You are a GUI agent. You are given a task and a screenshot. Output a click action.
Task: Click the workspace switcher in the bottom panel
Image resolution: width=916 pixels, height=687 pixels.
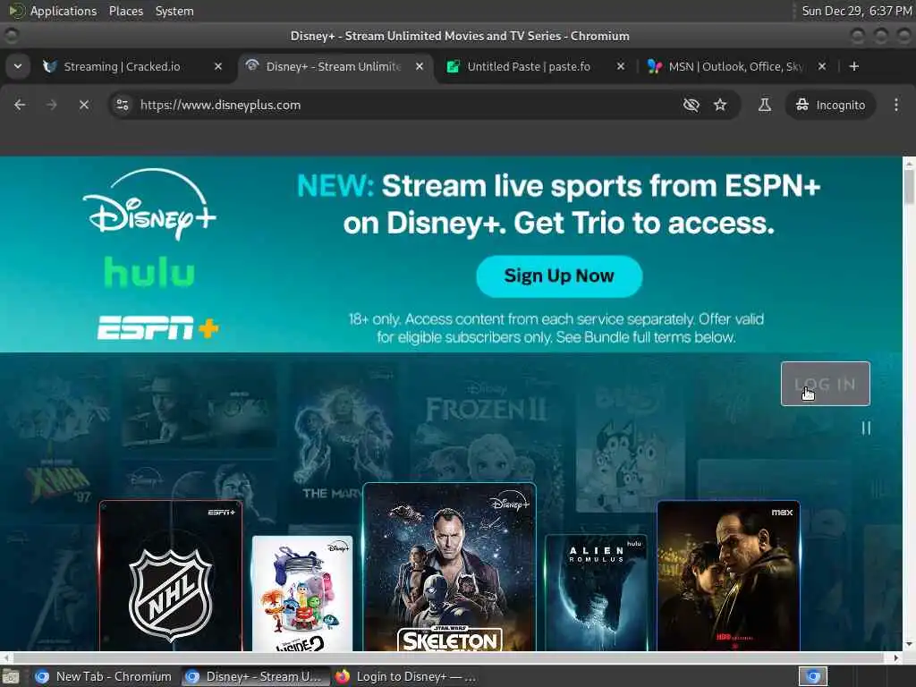tap(813, 676)
